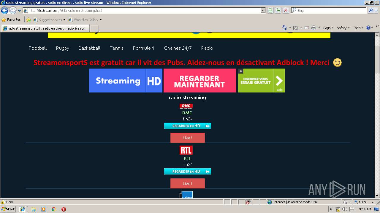Screen dimensions: 380x213
Task: Expand the Print options dropdown arrow
Action: (319, 28)
